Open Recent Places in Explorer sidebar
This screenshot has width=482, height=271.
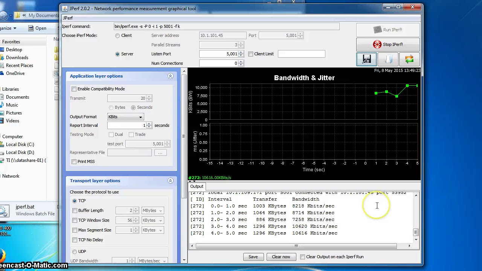point(19,65)
